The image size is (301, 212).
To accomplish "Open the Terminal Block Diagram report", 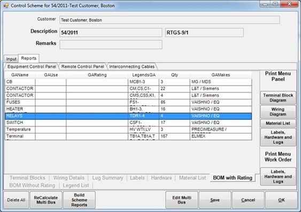I will click(x=278, y=98).
